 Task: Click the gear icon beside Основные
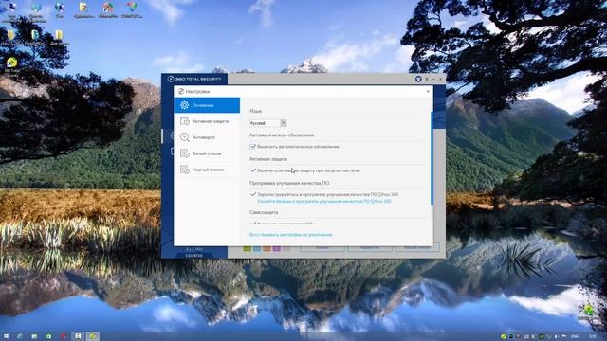coord(185,105)
